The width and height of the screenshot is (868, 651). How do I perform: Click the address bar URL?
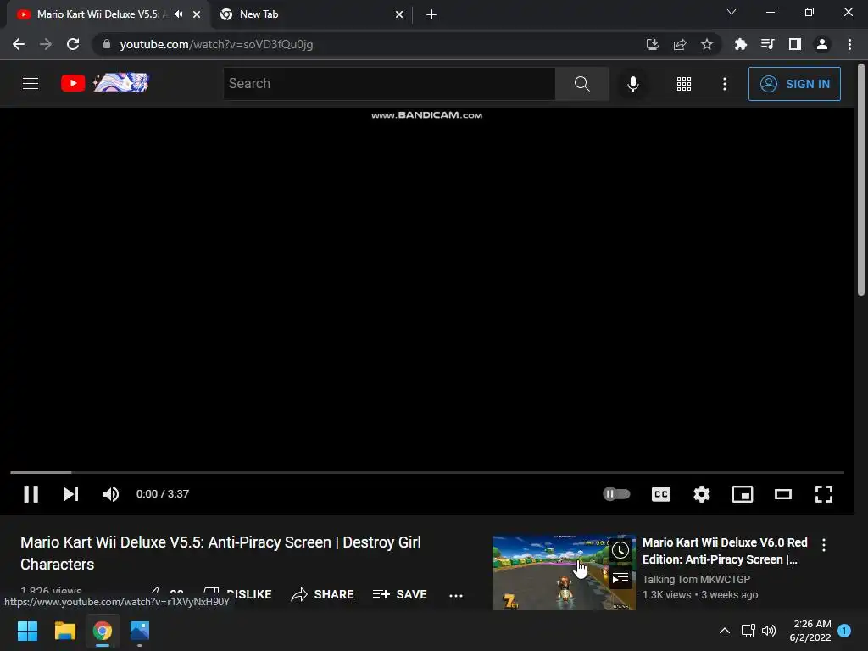216,44
